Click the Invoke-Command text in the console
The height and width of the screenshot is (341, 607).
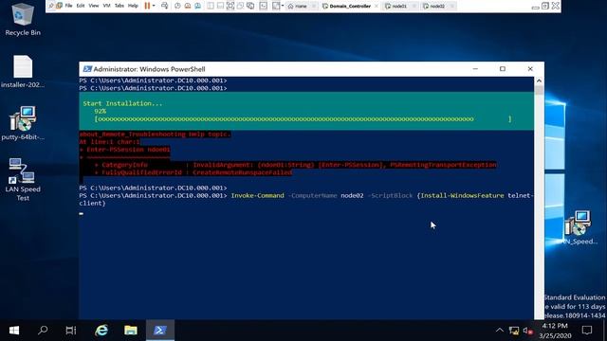257,196
